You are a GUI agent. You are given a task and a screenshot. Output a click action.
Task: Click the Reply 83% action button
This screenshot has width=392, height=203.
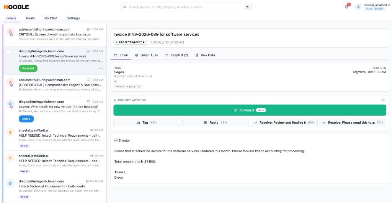[x=216, y=122]
